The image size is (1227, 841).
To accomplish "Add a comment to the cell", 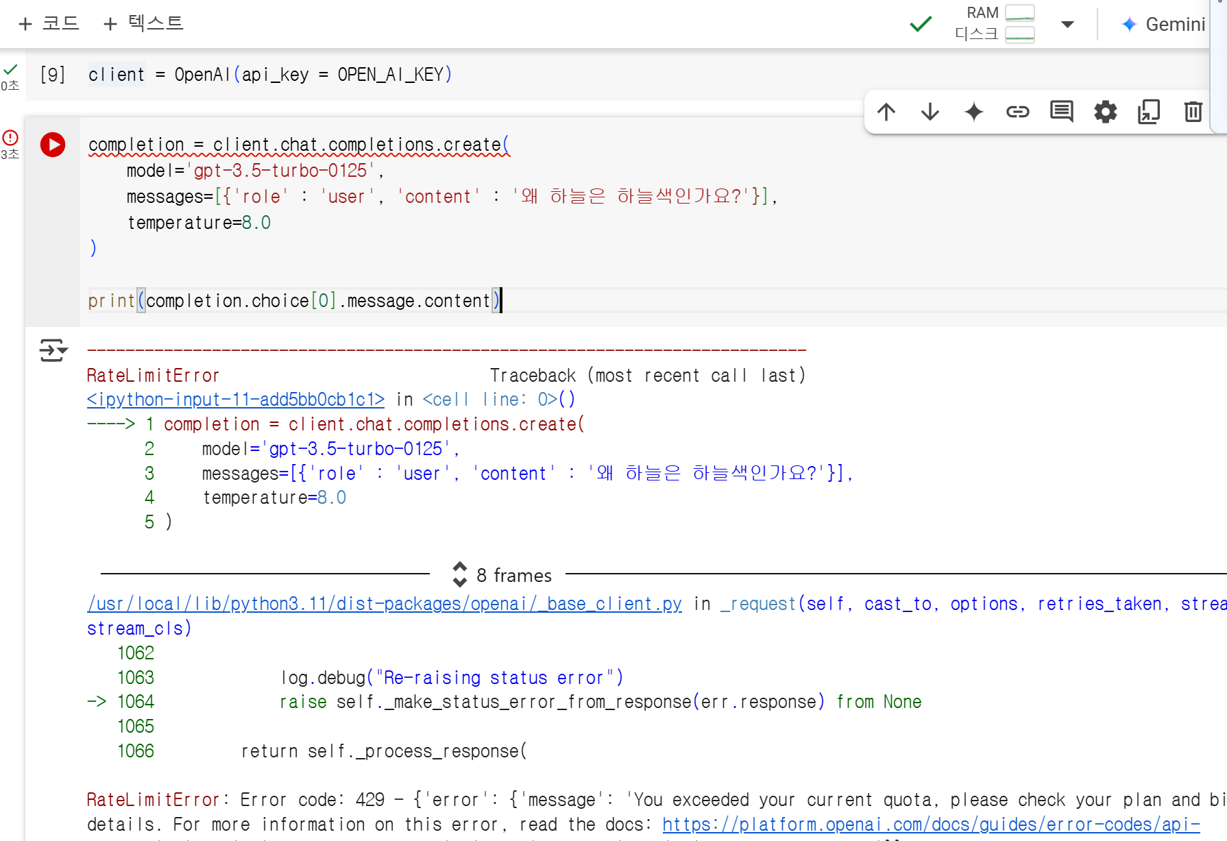I will pyautogui.click(x=1062, y=112).
